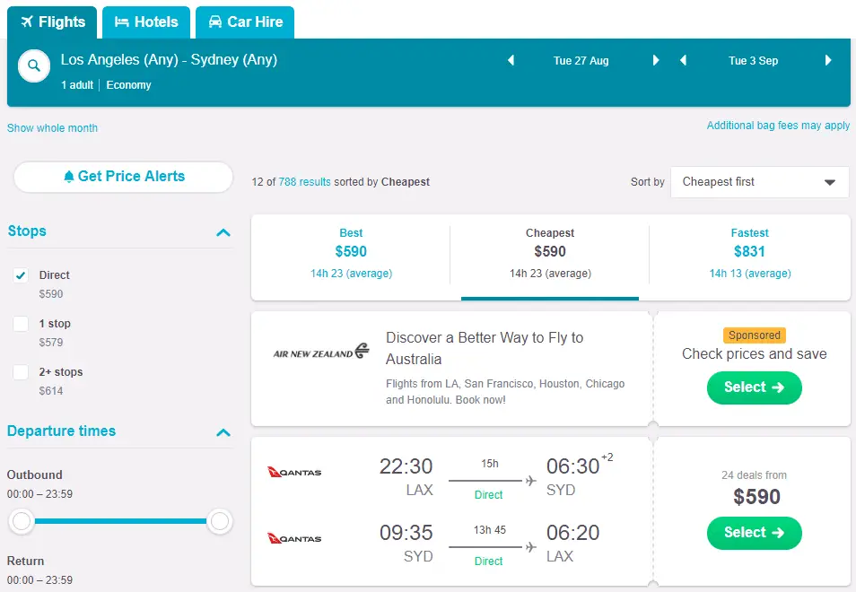Open the Sort by Cheapest first dropdown
Viewport: 856px width, 592px height.
click(x=759, y=182)
